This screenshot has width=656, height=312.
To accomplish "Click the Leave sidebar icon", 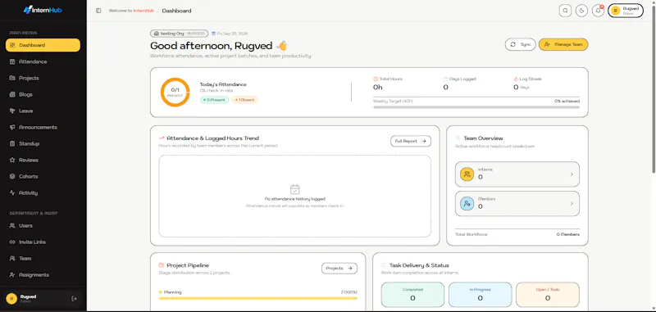I will click(x=12, y=111).
